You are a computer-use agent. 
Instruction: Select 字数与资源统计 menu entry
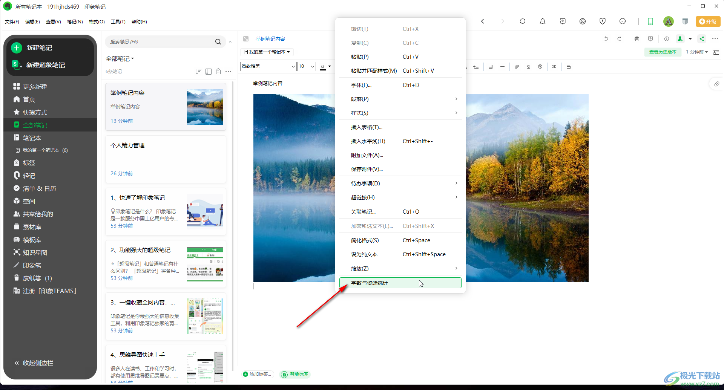coord(400,283)
